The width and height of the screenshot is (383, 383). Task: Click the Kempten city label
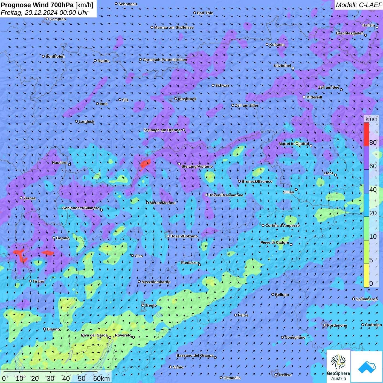click(x=58, y=19)
